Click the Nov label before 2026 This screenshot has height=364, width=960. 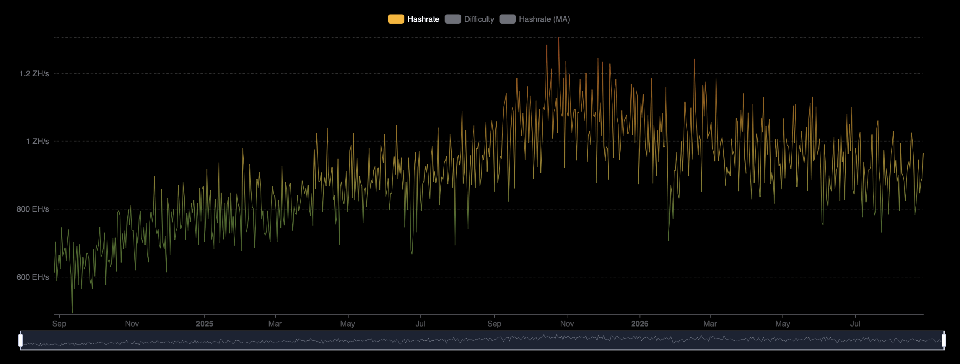click(567, 324)
